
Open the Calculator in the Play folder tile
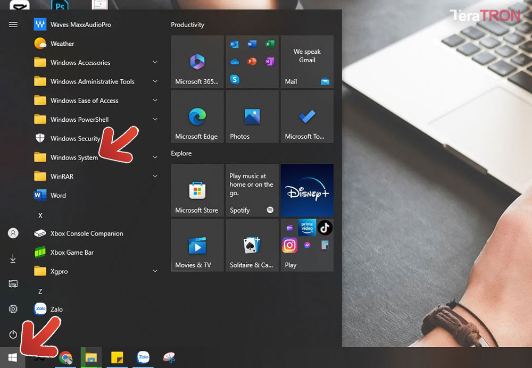pos(325,245)
